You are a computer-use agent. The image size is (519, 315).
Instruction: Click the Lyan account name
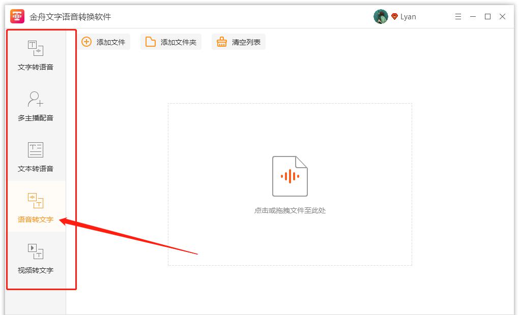(x=409, y=16)
